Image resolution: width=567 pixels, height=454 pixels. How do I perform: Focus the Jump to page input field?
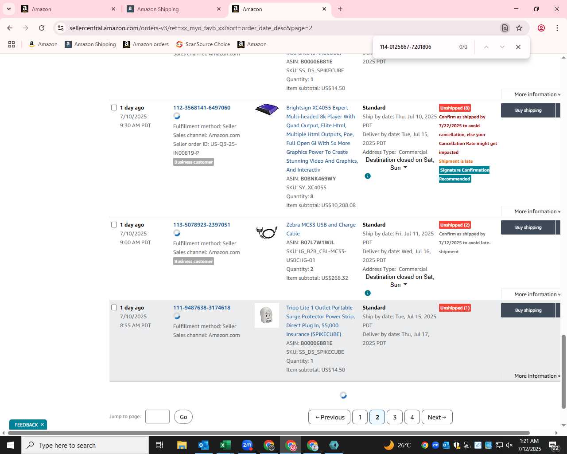[157, 417]
